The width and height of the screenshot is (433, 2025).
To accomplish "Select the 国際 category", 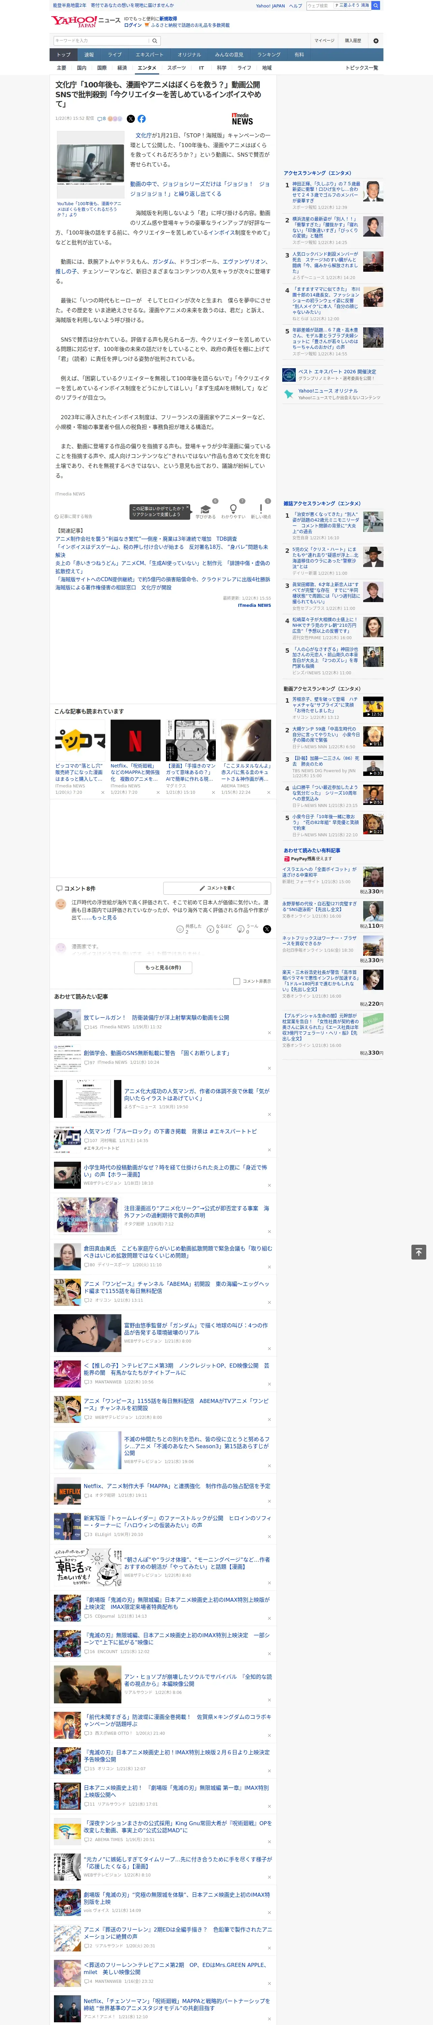I will click(x=102, y=67).
